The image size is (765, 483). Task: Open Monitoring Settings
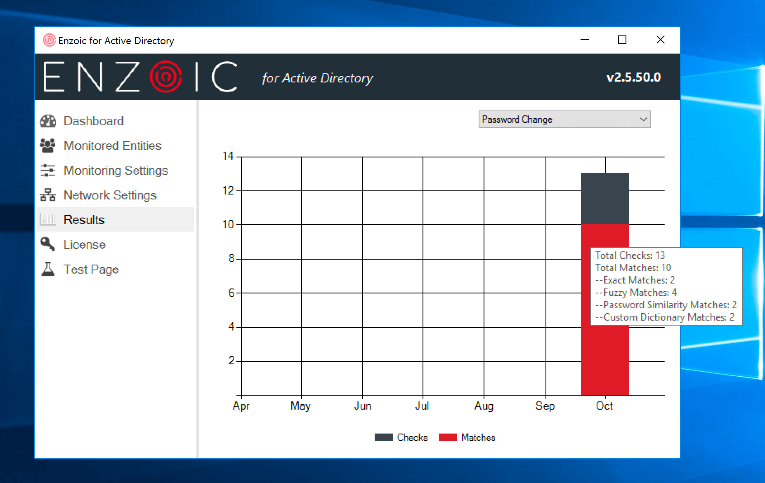(x=116, y=170)
